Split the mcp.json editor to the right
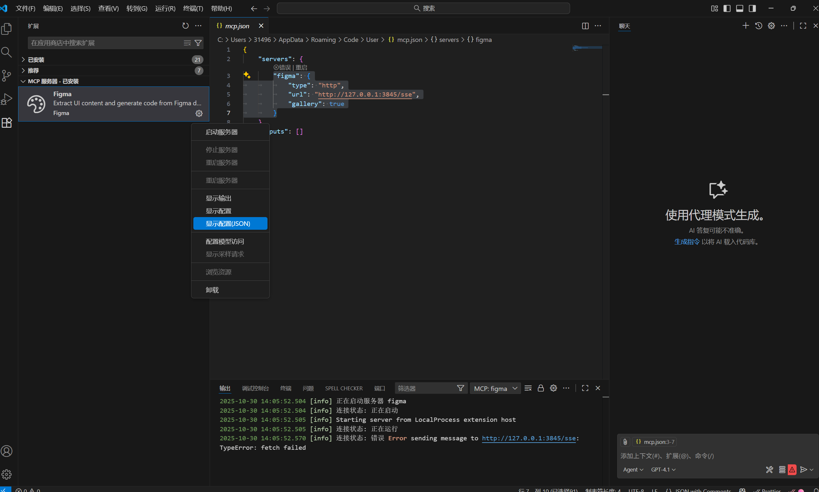The height and width of the screenshot is (492, 819). click(x=585, y=26)
